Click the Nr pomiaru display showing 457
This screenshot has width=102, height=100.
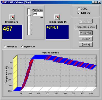coord(12,32)
